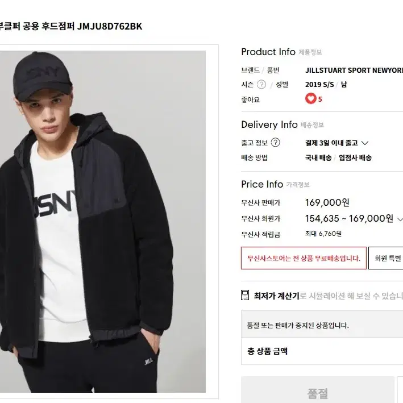Image resolution: width=403 pixels, height=403 pixels.
Task: Click the lowest price calculator icon
Action: (x=245, y=295)
